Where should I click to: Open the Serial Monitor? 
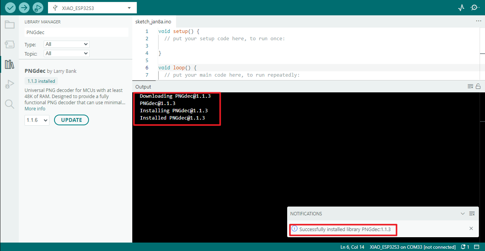(x=475, y=8)
